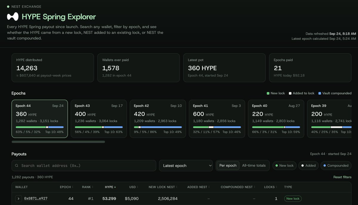Screen dimensions: 358x205
Task: Click the '1,282 payouts · 360 HYPE' summary
Action: [32, 177]
